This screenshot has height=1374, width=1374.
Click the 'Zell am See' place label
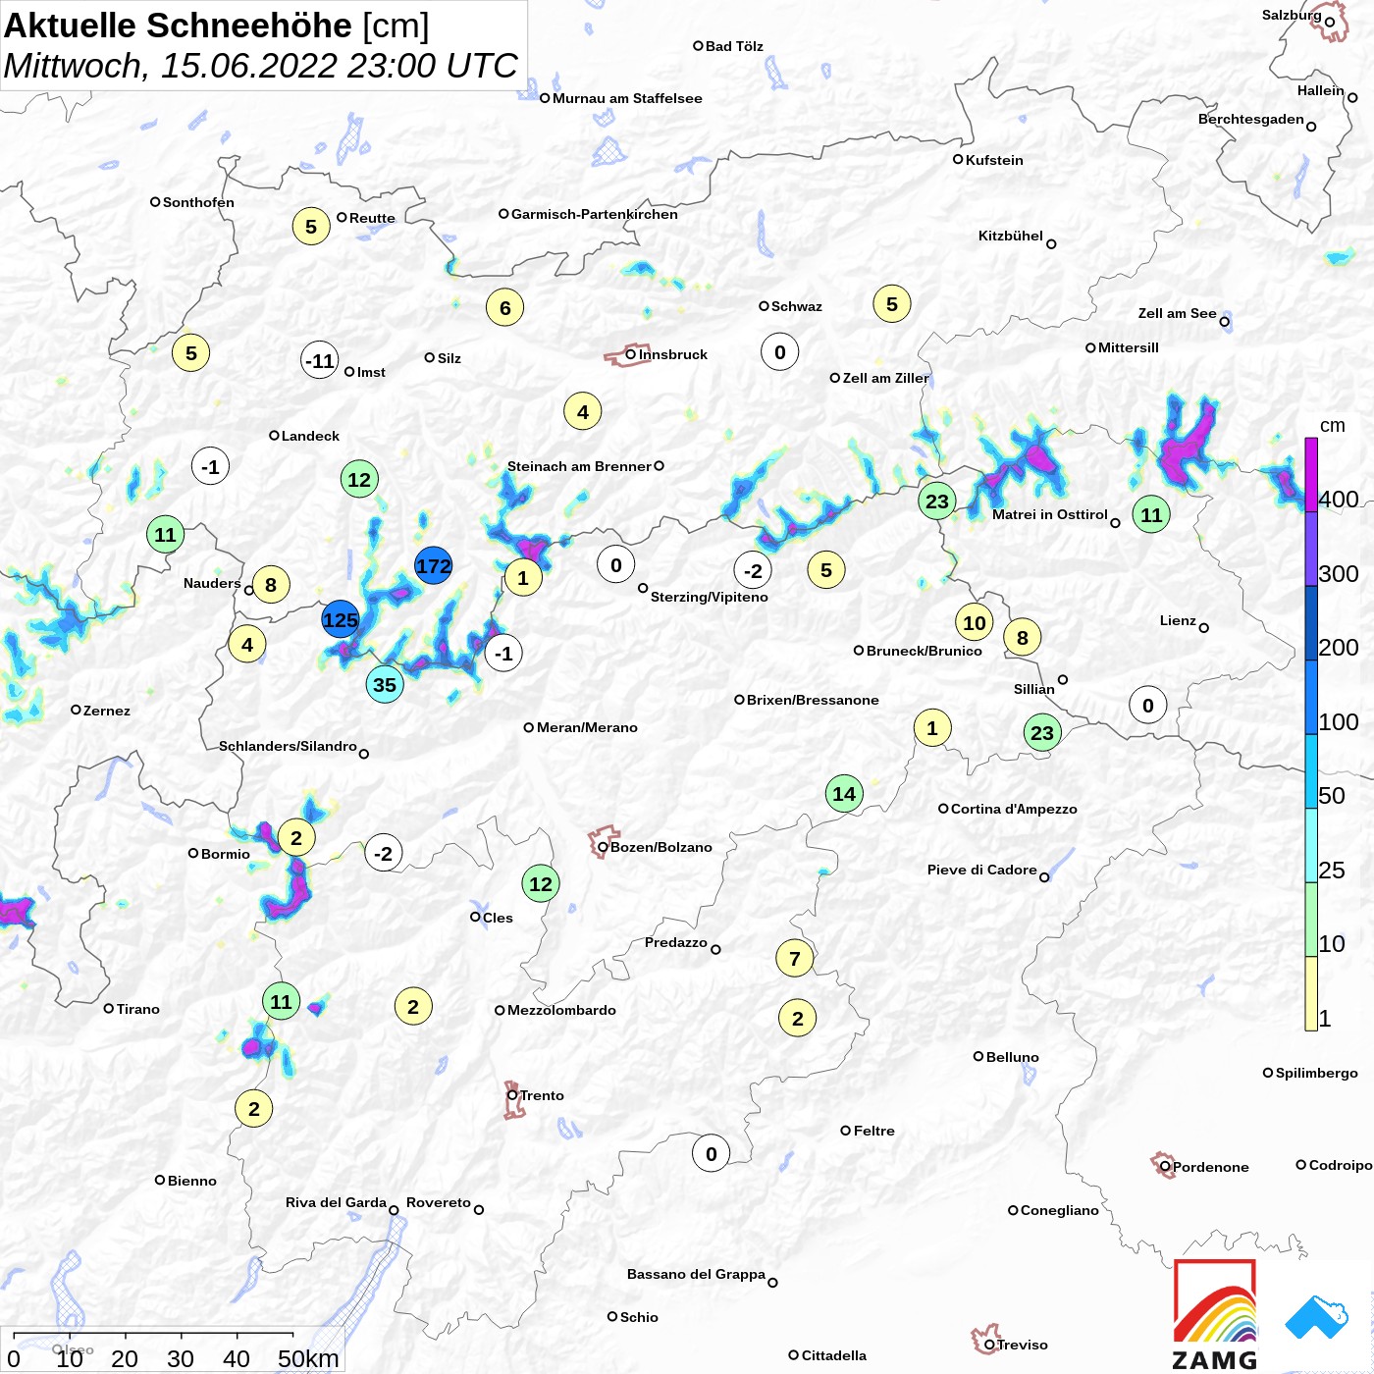point(1177,313)
